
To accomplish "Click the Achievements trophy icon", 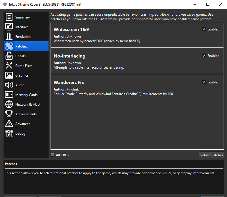I will 9,114.
